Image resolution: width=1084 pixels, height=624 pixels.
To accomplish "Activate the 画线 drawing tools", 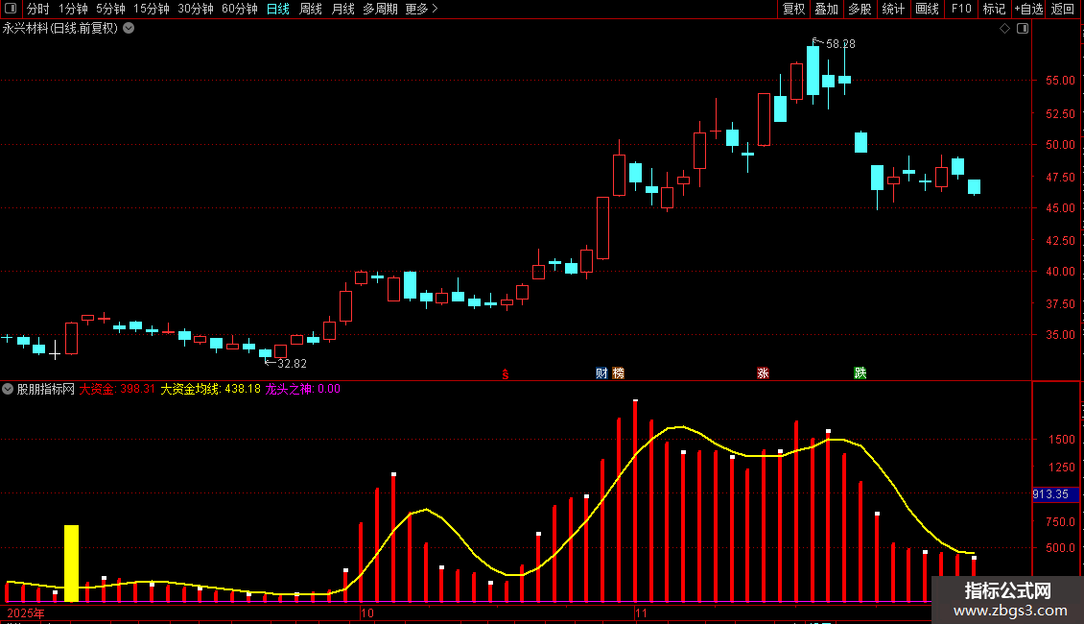I will pos(927,9).
